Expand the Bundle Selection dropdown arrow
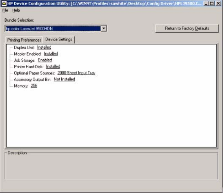223x193 pixels. coord(104,29)
